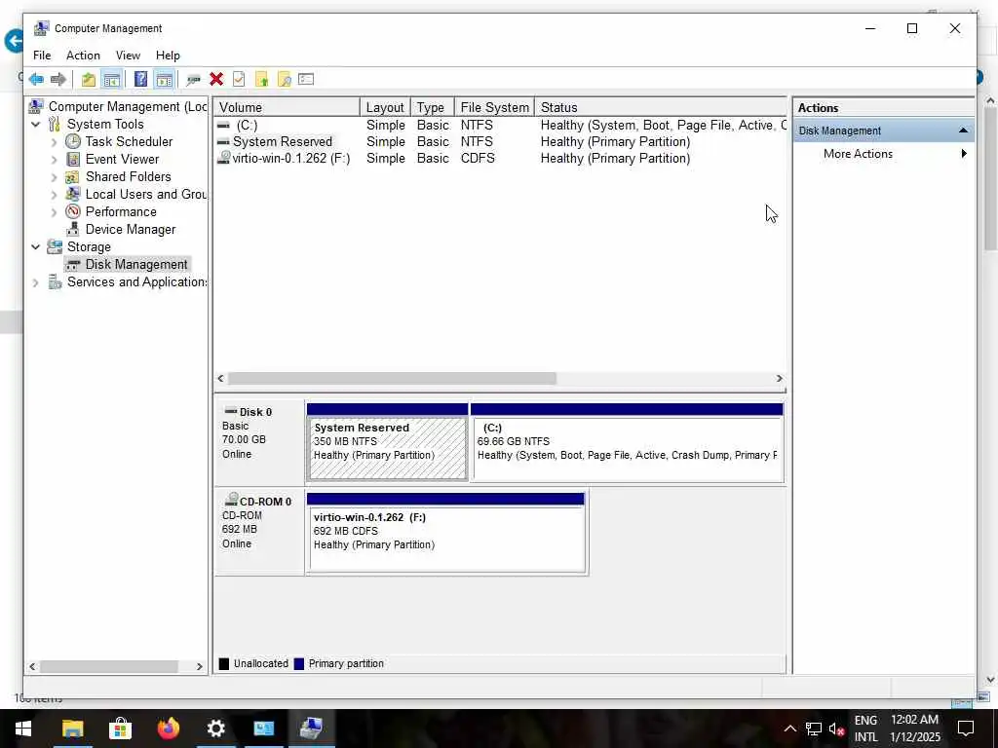Select Shared Folders in the tree
Image resolution: width=998 pixels, height=748 pixels.
click(x=129, y=176)
